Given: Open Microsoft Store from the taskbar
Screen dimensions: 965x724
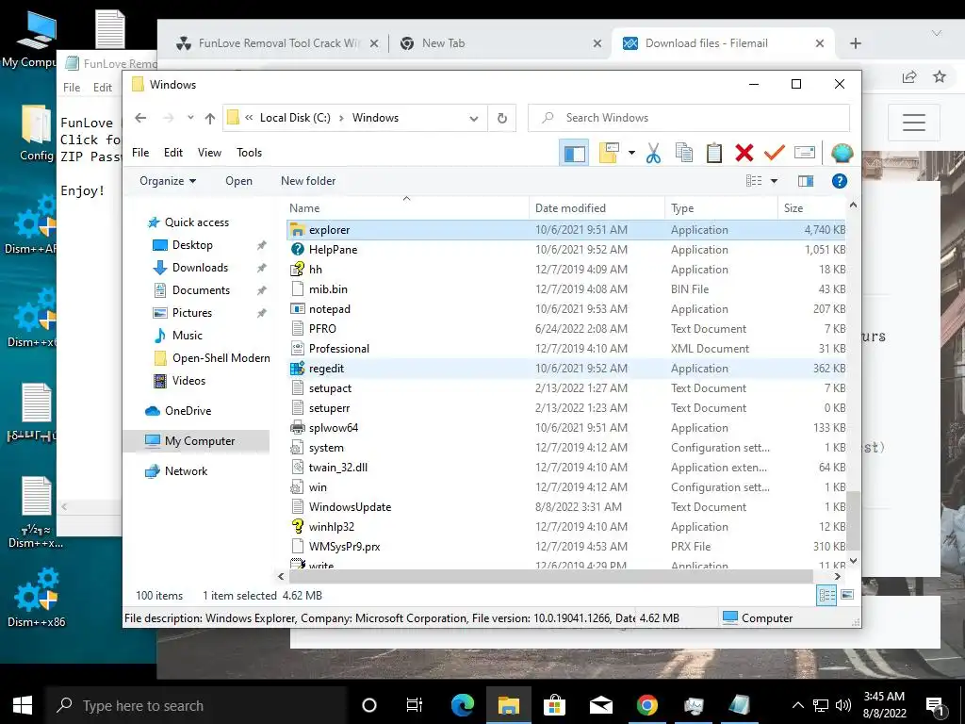Looking at the screenshot, I should point(554,705).
